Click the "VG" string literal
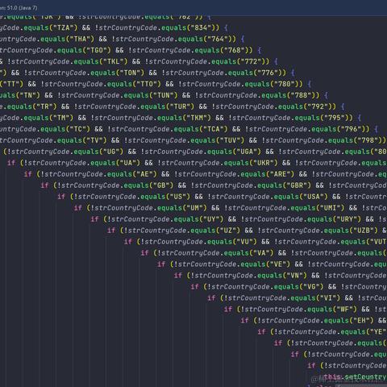The height and width of the screenshot is (387, 387). point(311,287)
